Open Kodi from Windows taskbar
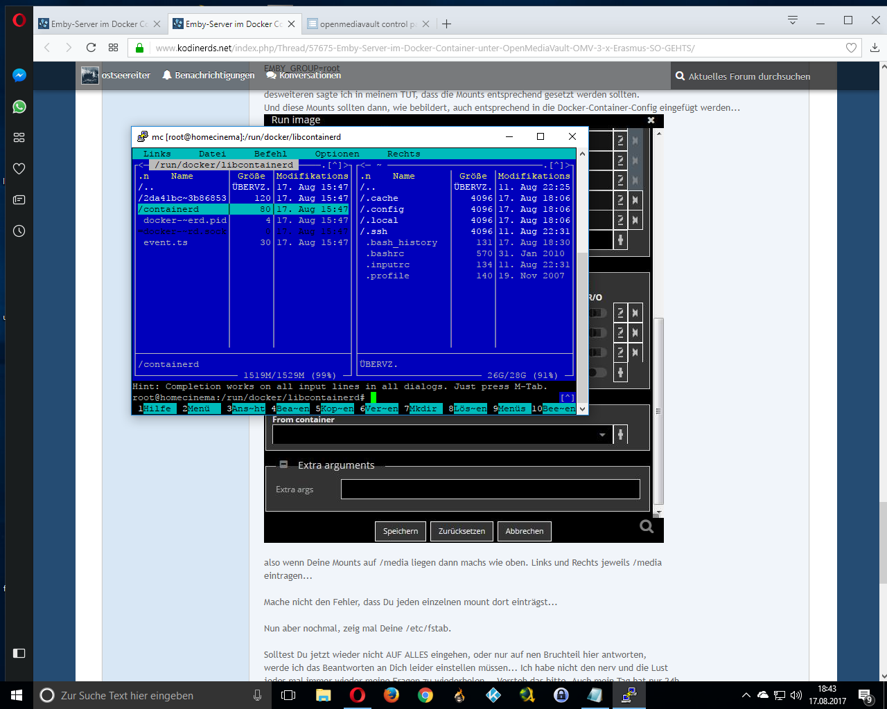The image size is (887, 709). (x=493, y=695)
